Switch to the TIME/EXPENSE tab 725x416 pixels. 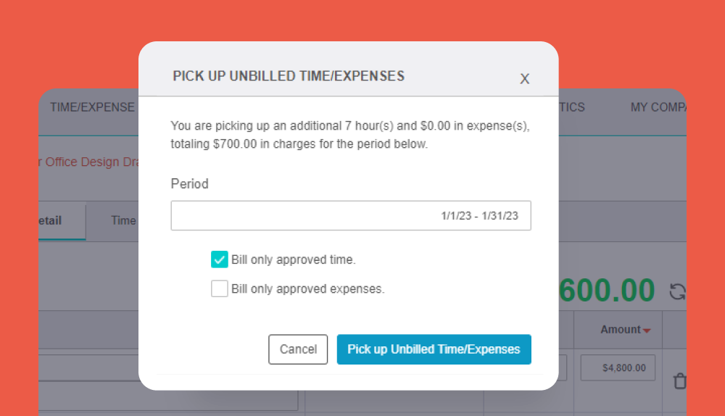click(x=92, y=107)
